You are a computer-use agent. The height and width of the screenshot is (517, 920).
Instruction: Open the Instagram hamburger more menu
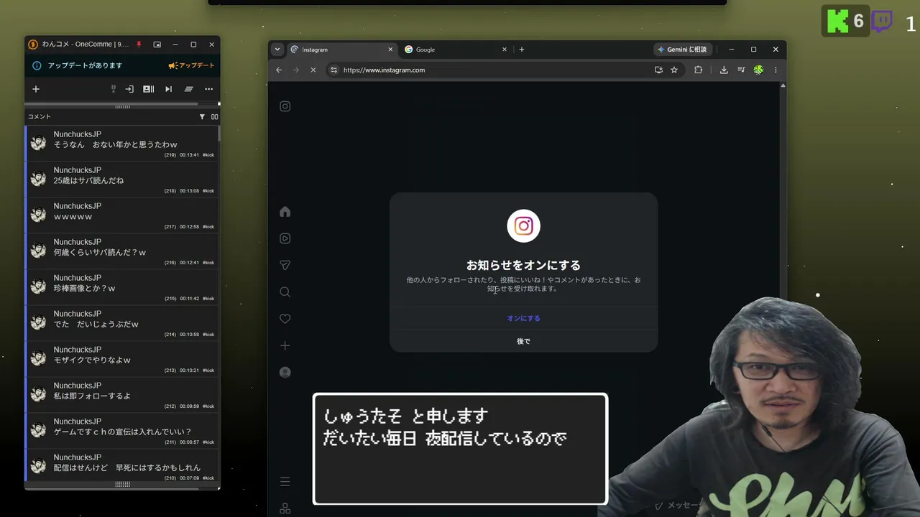[x=285, y=482]
